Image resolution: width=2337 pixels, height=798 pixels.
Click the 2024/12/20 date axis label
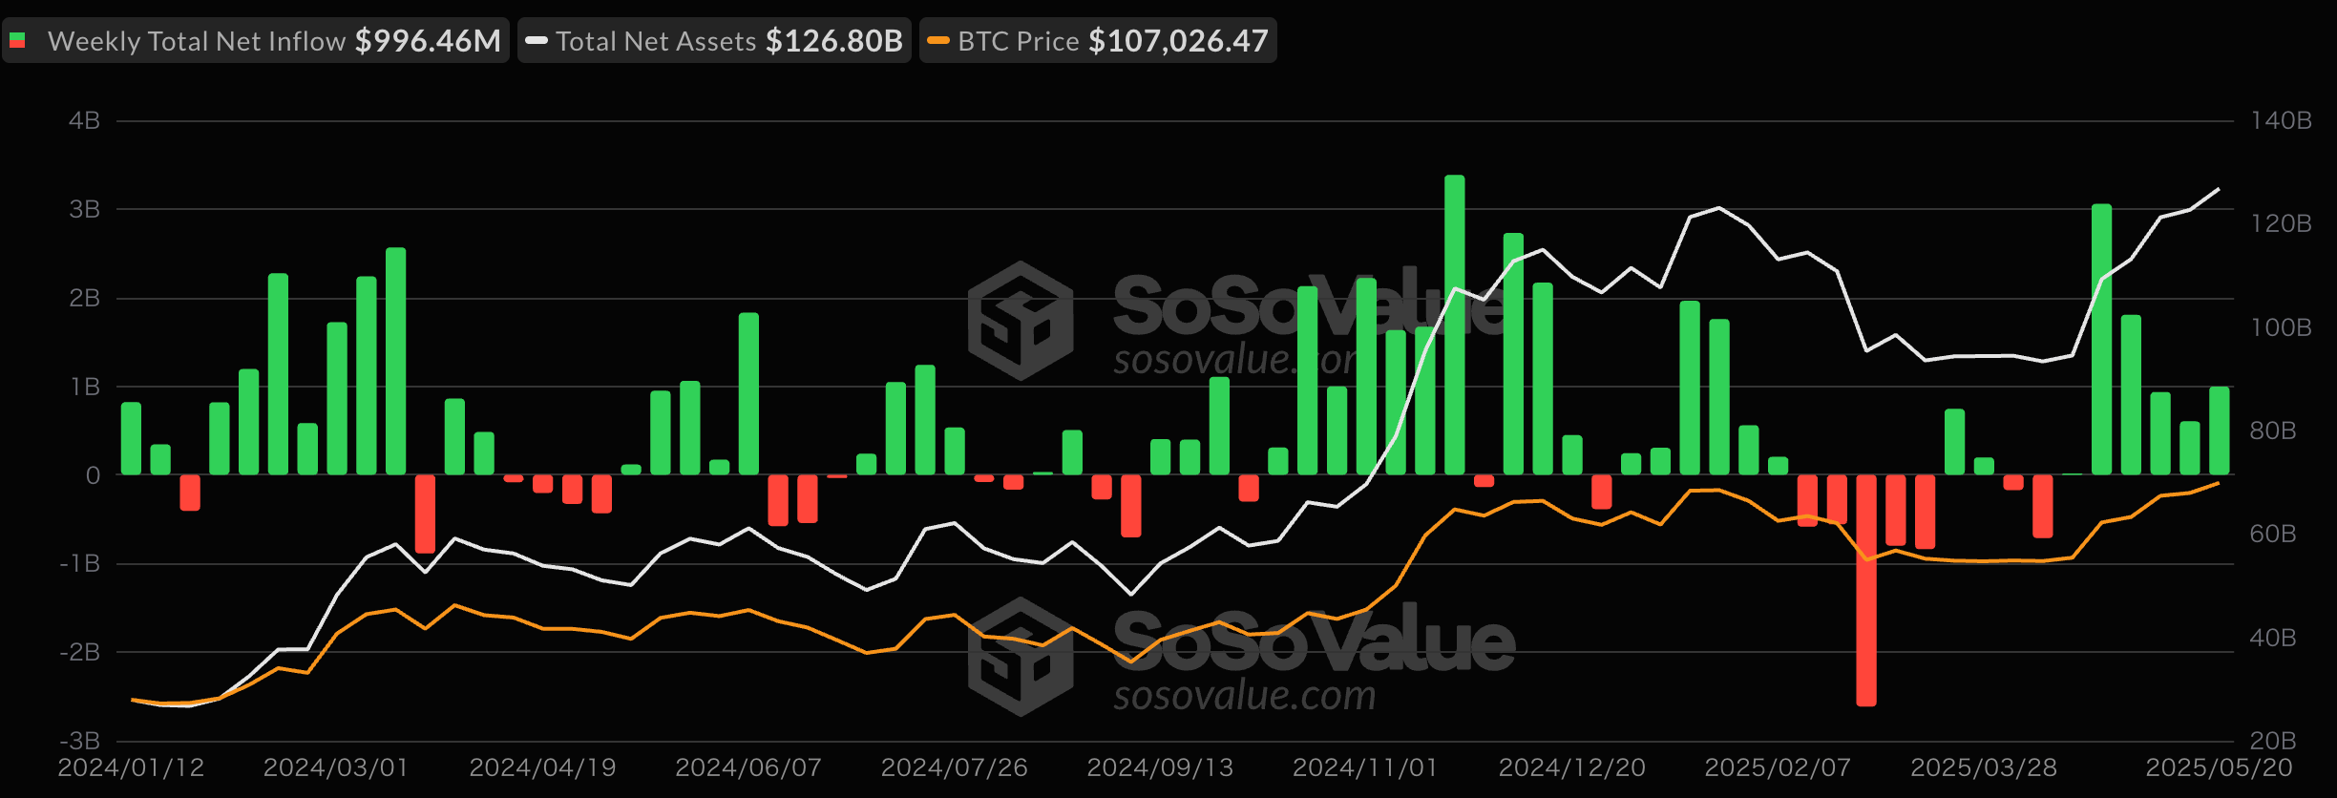1572,767
